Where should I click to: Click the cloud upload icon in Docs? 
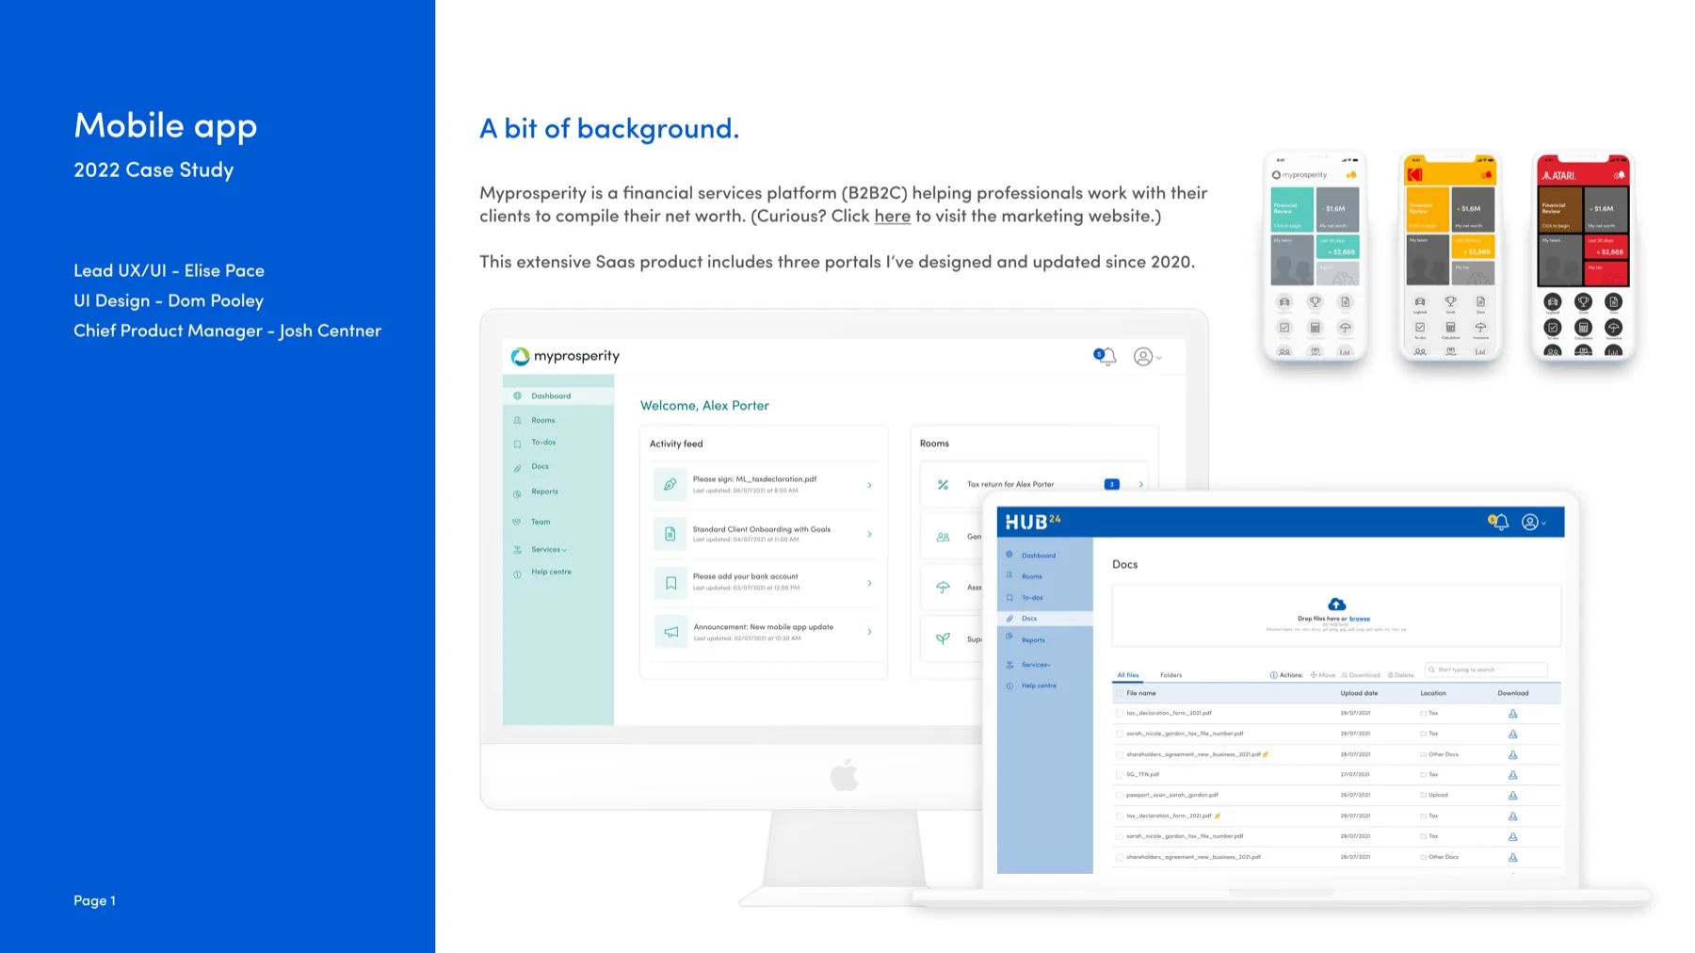[x=1336, y=605]
